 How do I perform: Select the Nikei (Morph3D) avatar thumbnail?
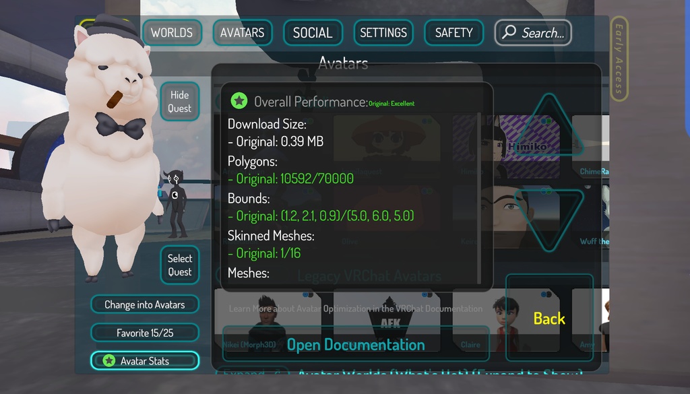tap(268, 320)
